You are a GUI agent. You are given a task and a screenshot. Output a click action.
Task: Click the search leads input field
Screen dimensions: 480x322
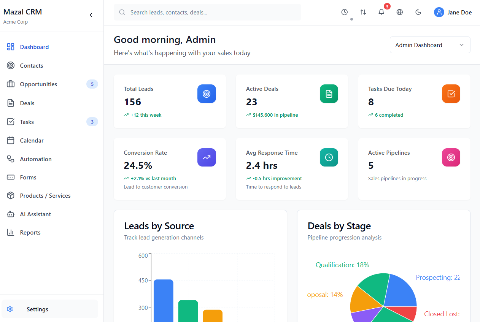coord(207,12)
